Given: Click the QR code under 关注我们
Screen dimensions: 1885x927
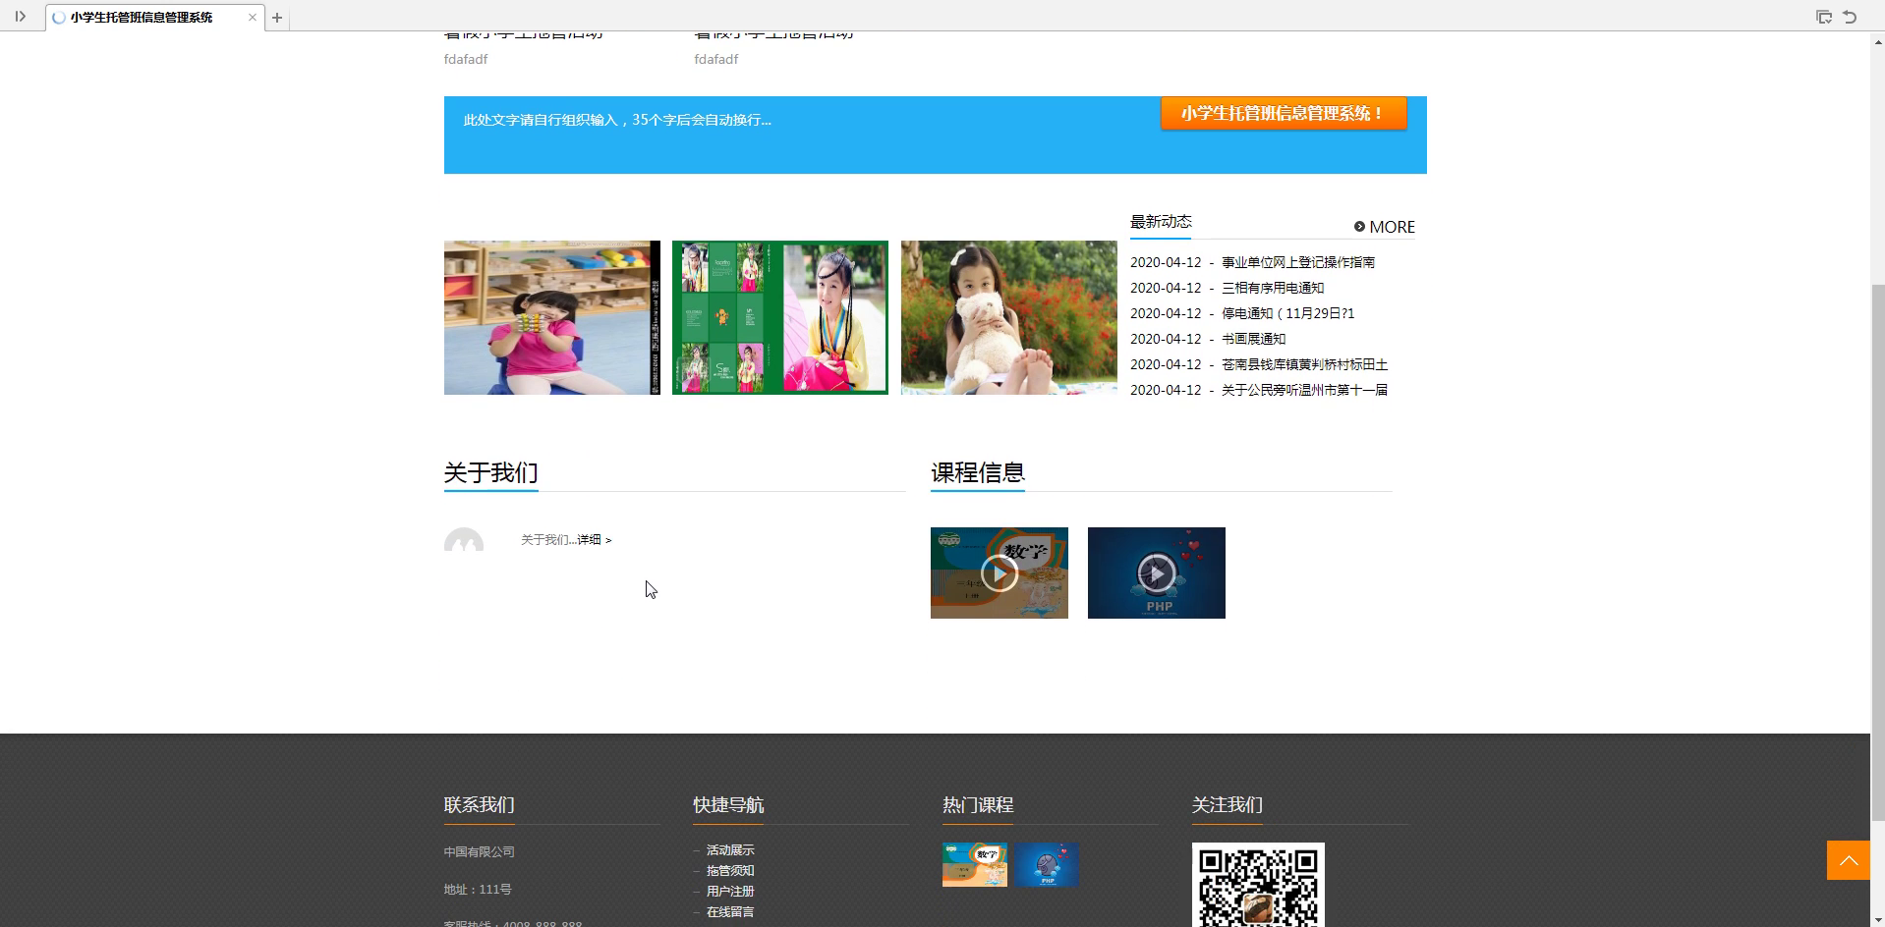Looking at the screenshot, I should pos(1258,885).
